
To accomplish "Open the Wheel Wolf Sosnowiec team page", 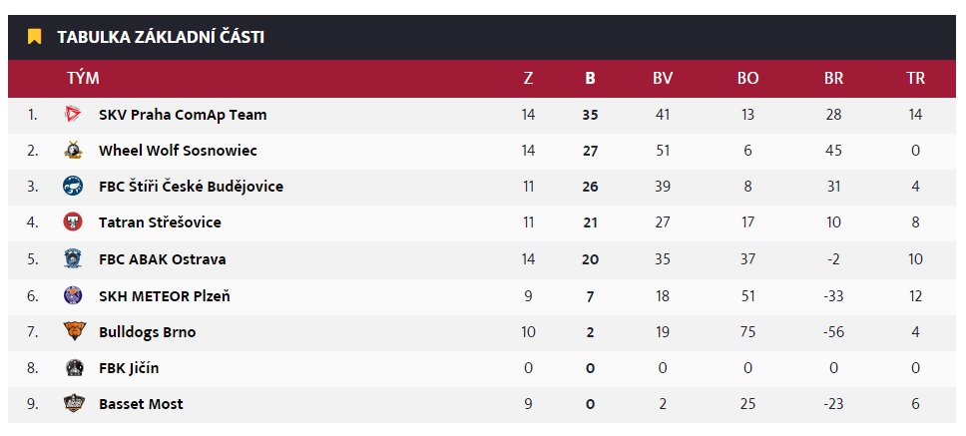I will 178,151.
